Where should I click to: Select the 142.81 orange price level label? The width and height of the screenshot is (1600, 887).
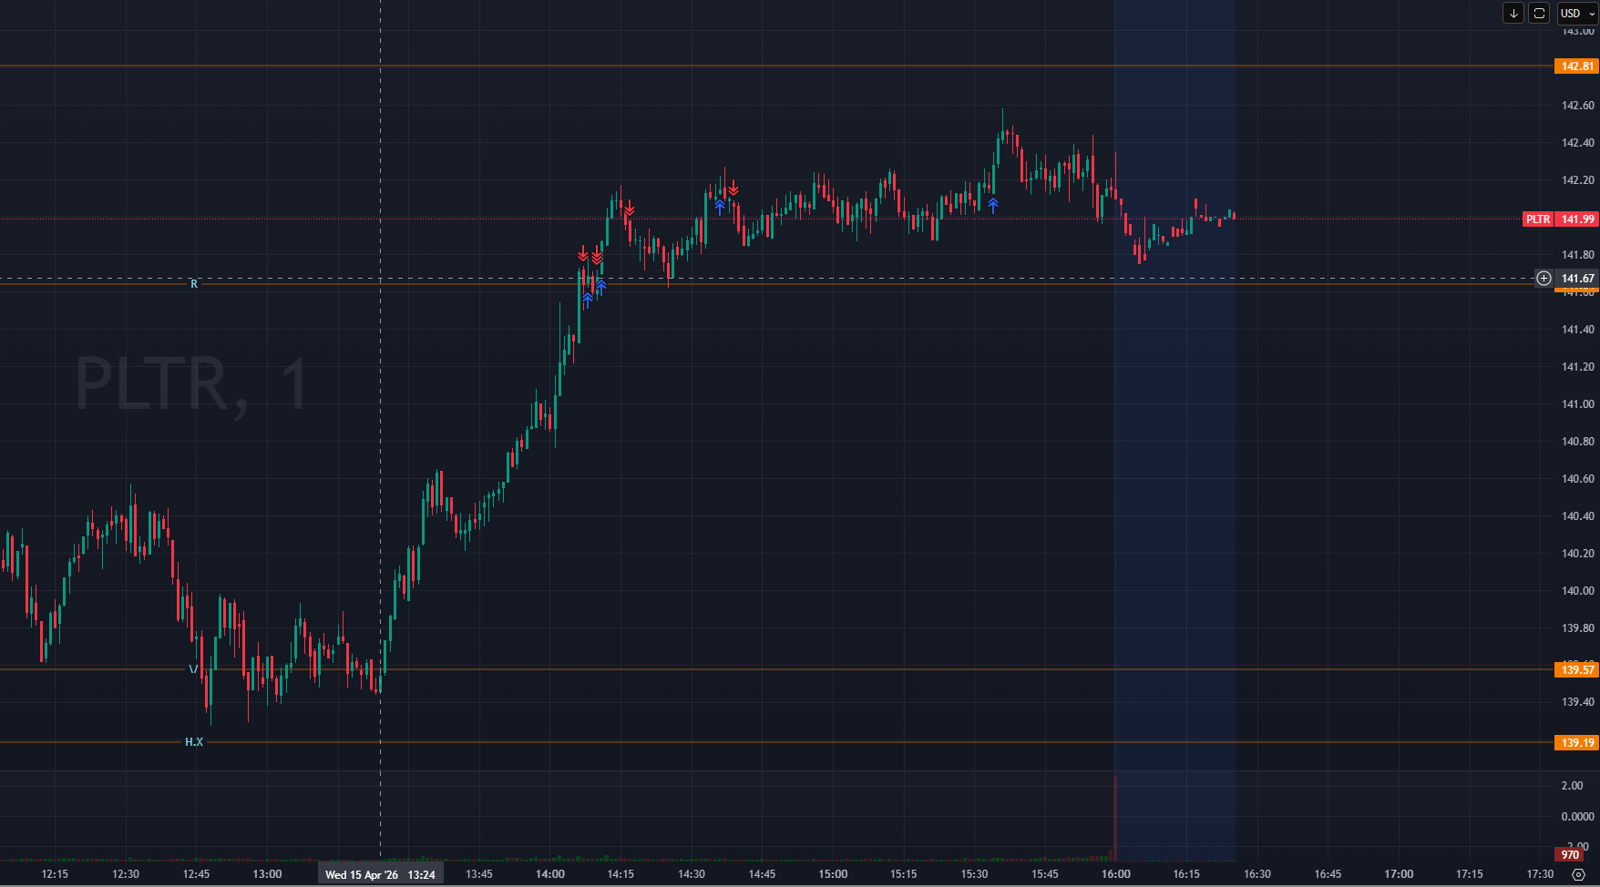[x=1577, y=66]
